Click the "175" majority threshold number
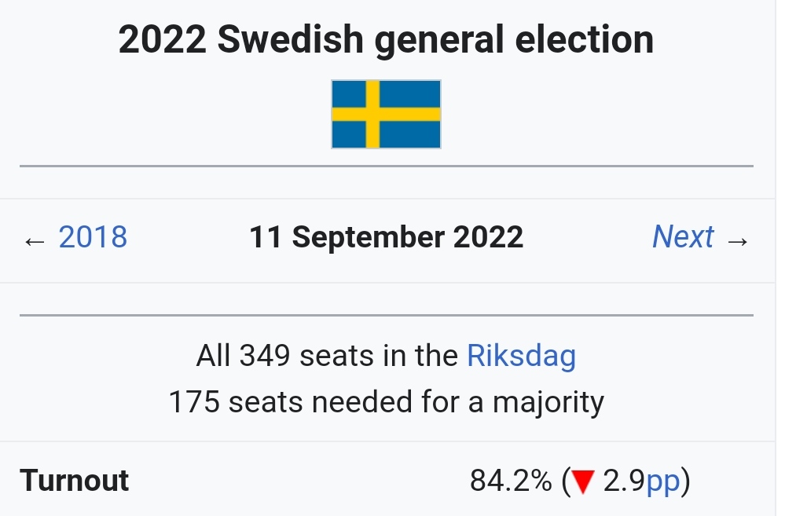The width and height of the screenshot is (785, 516). (194, 403)
